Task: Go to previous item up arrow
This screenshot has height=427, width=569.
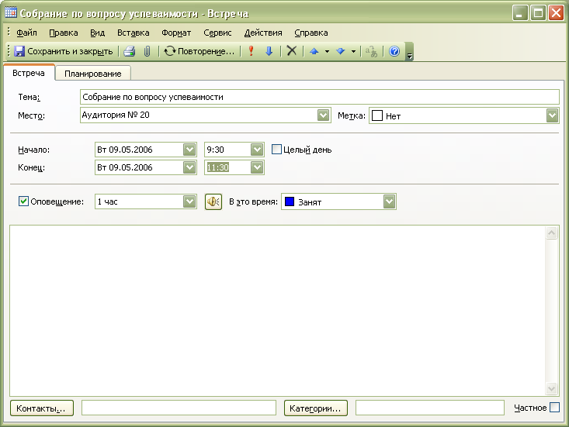Action: pyautogui.click(x=314, y=51)
